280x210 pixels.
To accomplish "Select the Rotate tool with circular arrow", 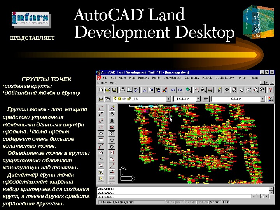I will click(x=112, y=147).
